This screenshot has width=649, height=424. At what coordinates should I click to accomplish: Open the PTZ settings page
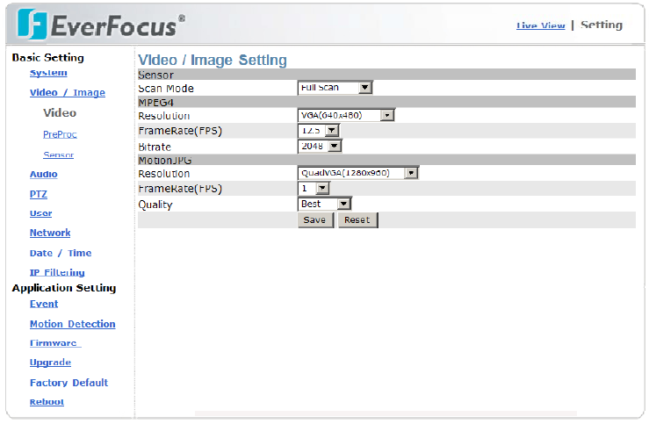click(39, 194)
